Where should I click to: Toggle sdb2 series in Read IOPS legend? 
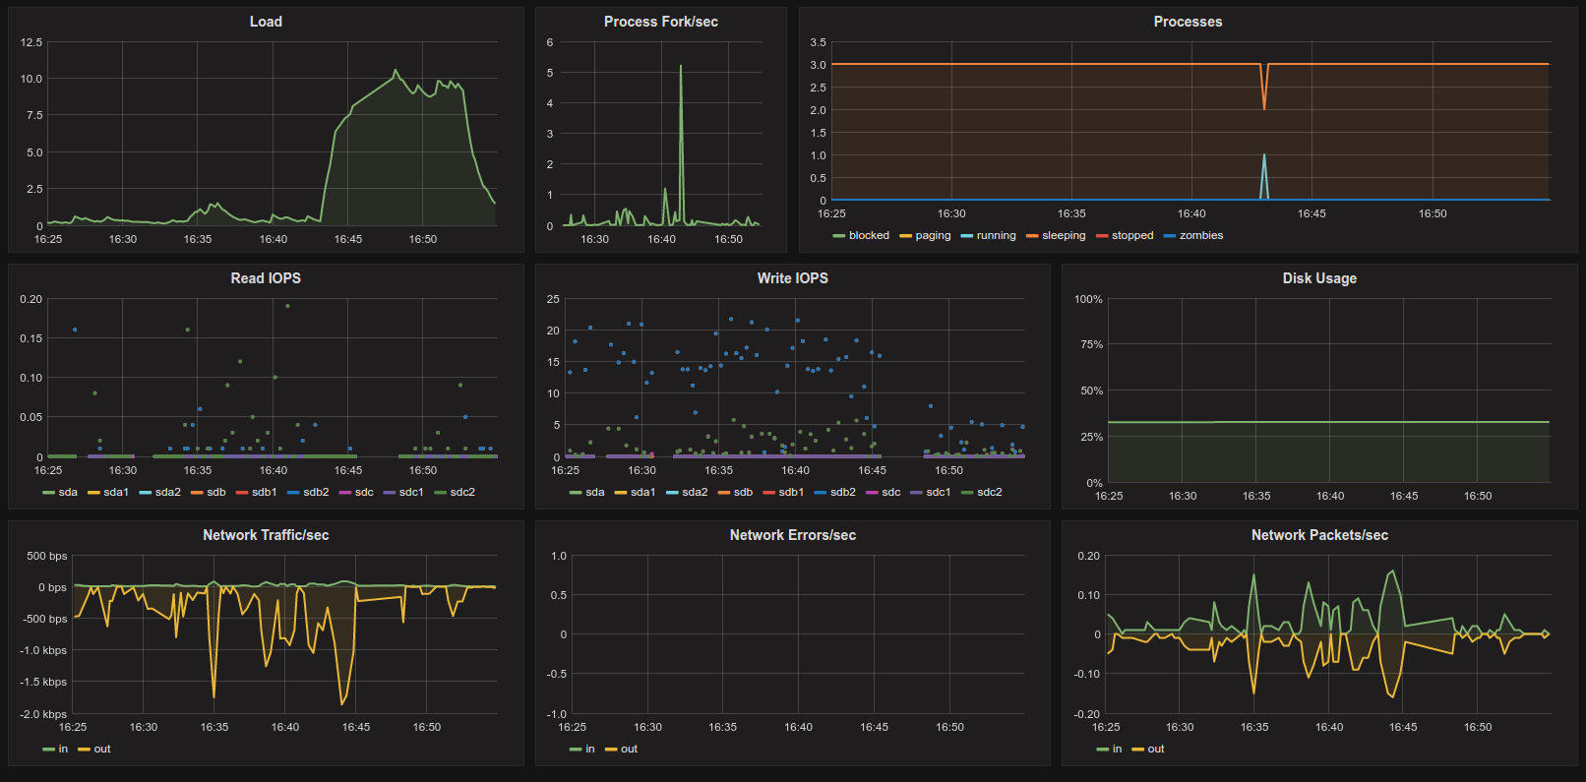[308, 492]
